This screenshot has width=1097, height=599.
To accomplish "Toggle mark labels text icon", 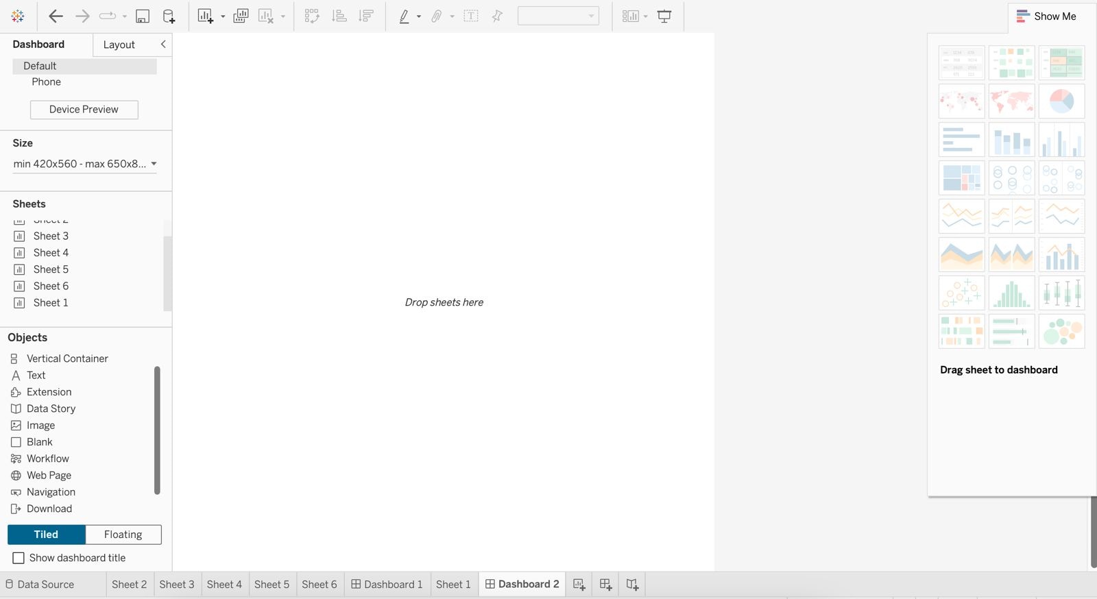I will click(x=471, y=16).
